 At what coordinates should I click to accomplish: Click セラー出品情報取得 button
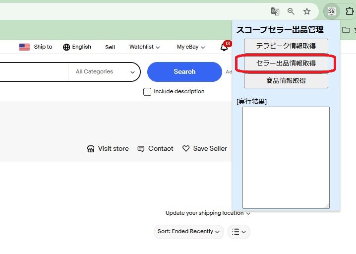286,63
